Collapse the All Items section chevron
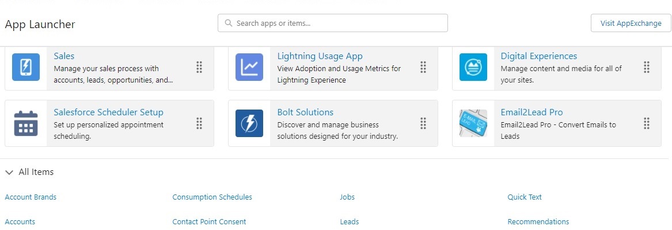672x230 pixels. tap(9, 173)
